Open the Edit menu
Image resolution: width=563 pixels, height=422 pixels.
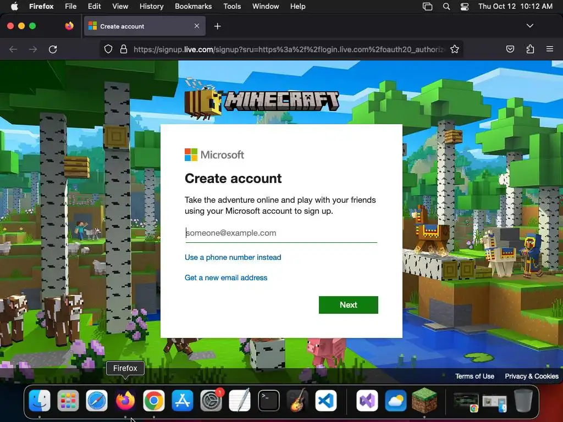pyautogui.click(x=94, y=6)
